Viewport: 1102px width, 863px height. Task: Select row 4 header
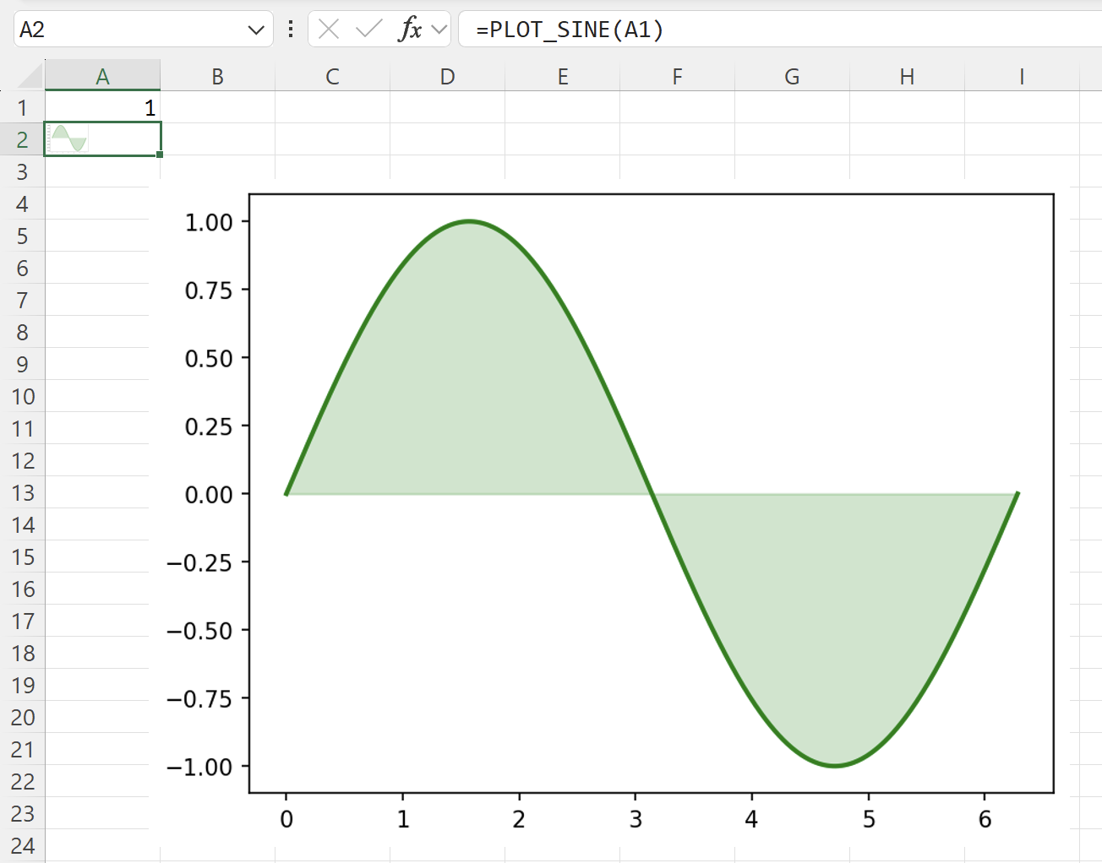(x=22, y=204)
